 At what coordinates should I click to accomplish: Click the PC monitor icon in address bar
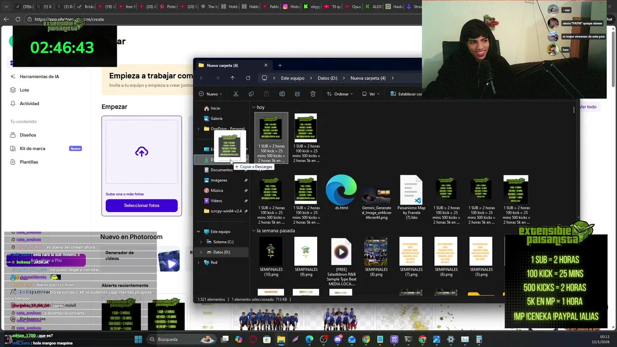click(264, 78)
